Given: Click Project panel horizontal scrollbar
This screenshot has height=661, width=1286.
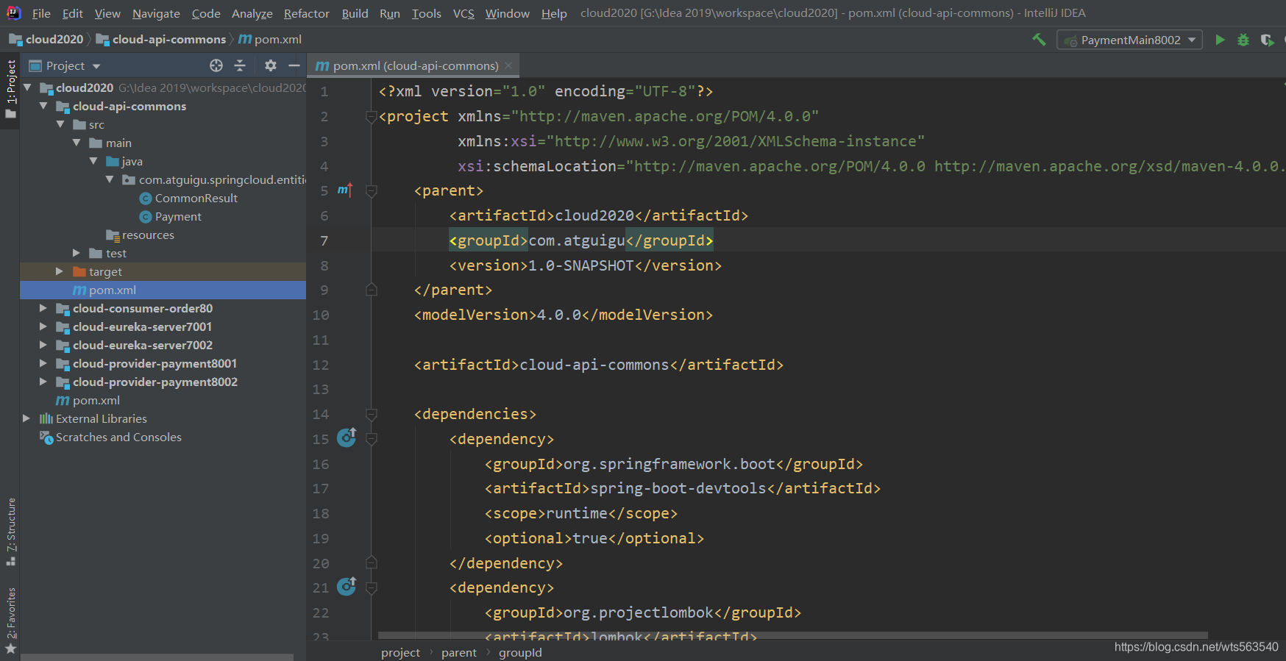Looking at the screenshot, I should (x=157, y=657).
